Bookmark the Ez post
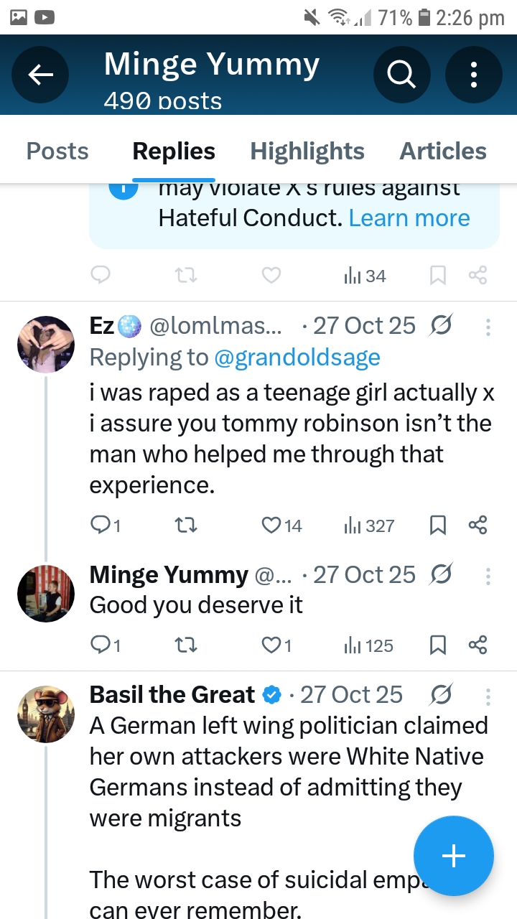Screen dimensions: 517x919 point(437,526)
